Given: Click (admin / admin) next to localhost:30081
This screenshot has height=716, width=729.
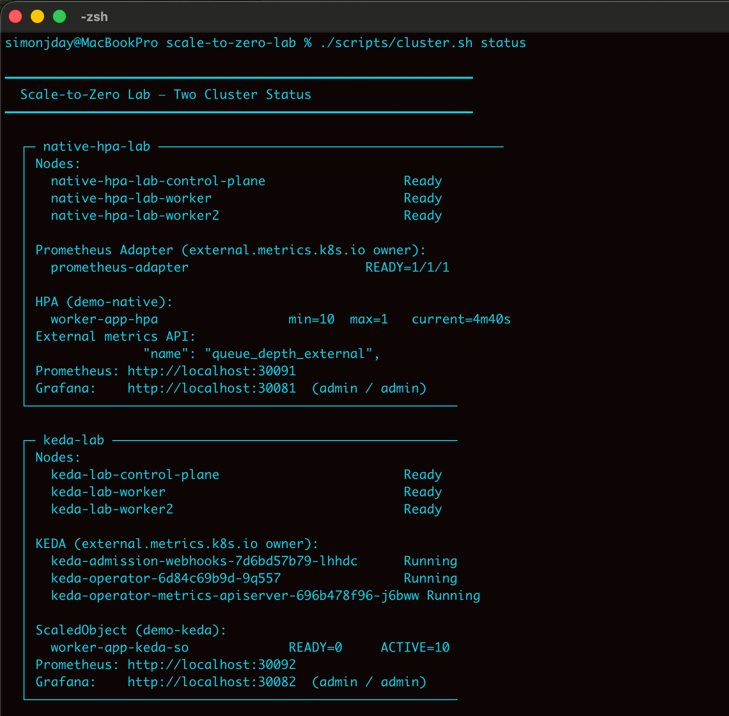Looking at the screenshot, I should [369, 388].
